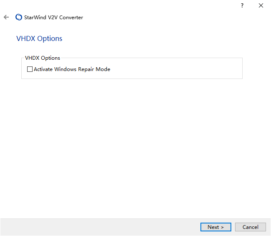Click the VHDX Options page heading
This screenshot has width=271, height=236.
[39, 38]
